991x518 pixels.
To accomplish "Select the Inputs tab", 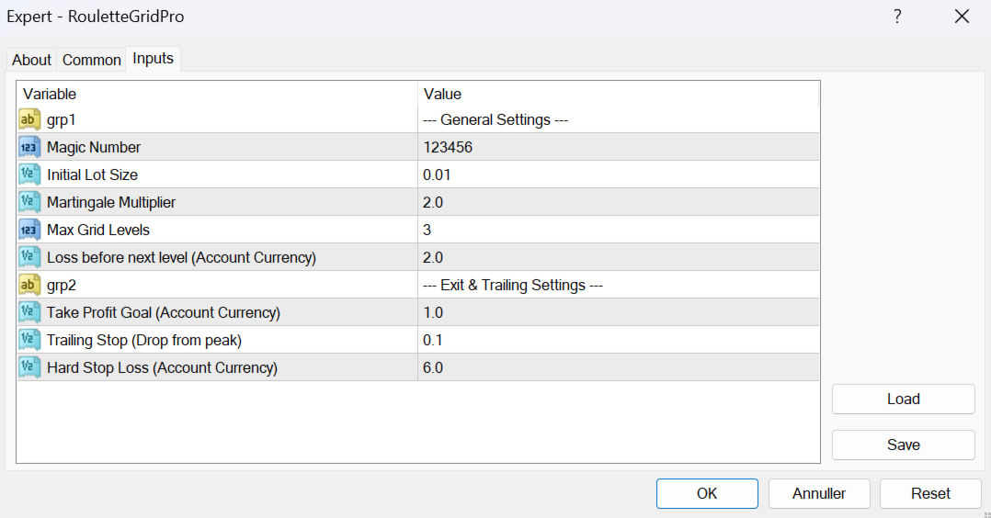I will tap(153, 59).
